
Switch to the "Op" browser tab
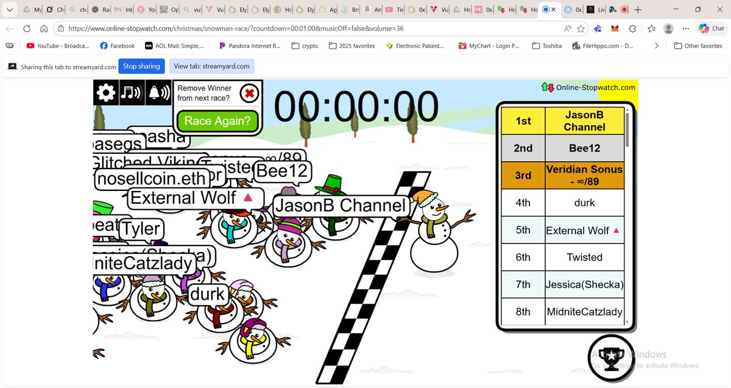171,10
